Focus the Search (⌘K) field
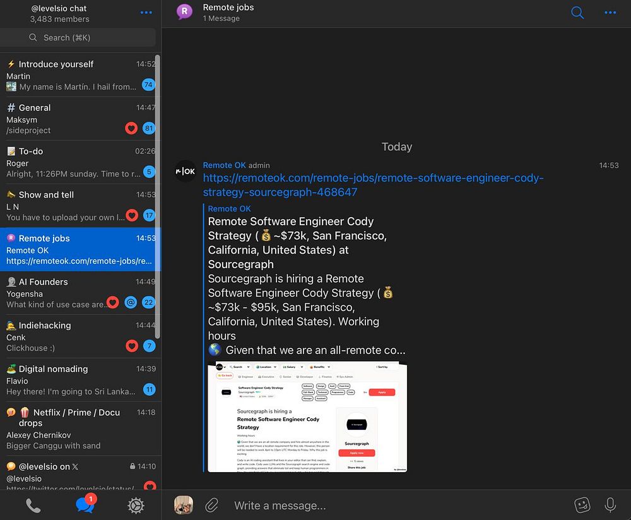 pyautogui.click(x=78, y=37)
